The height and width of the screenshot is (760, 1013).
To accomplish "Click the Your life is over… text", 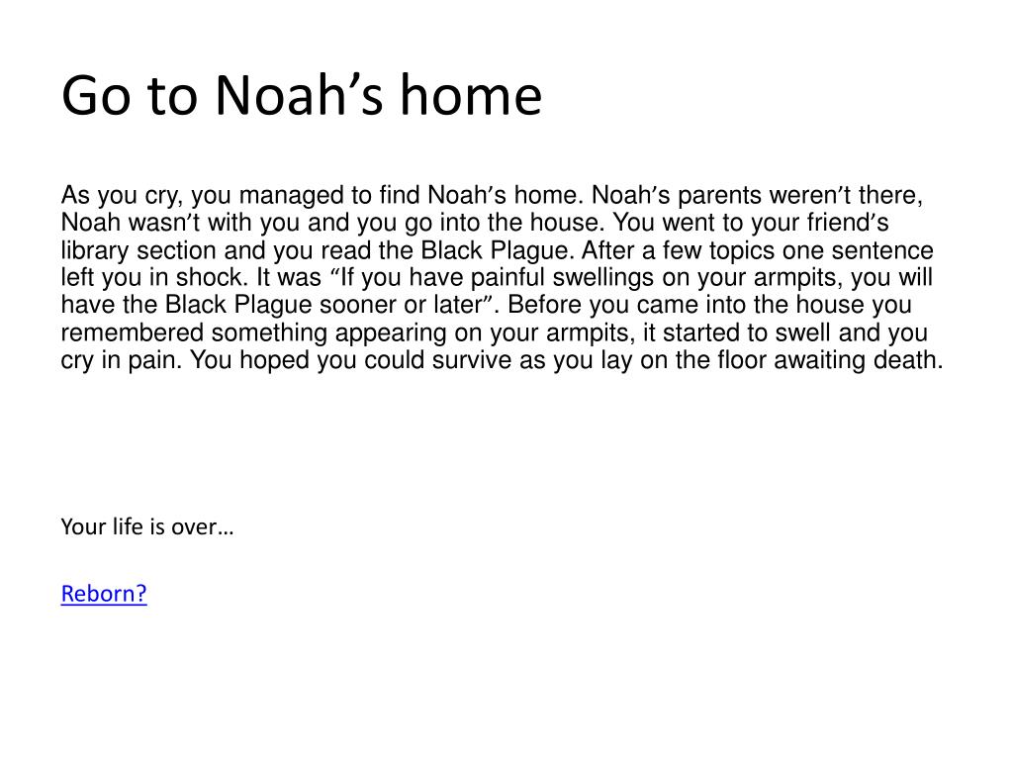I will point(147,526).
